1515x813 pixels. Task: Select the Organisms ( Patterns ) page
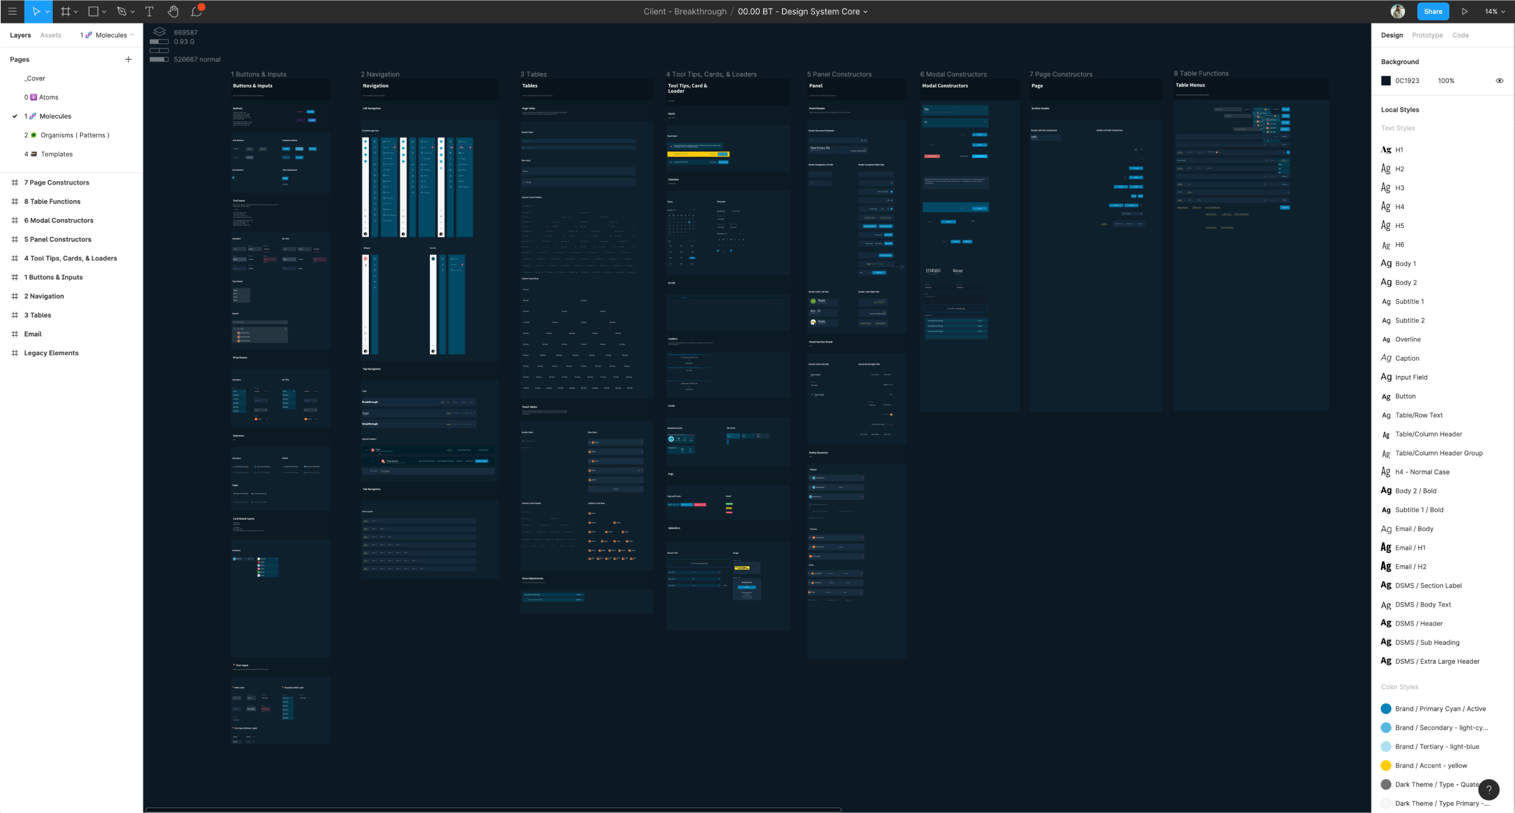(x=75, y=135)
